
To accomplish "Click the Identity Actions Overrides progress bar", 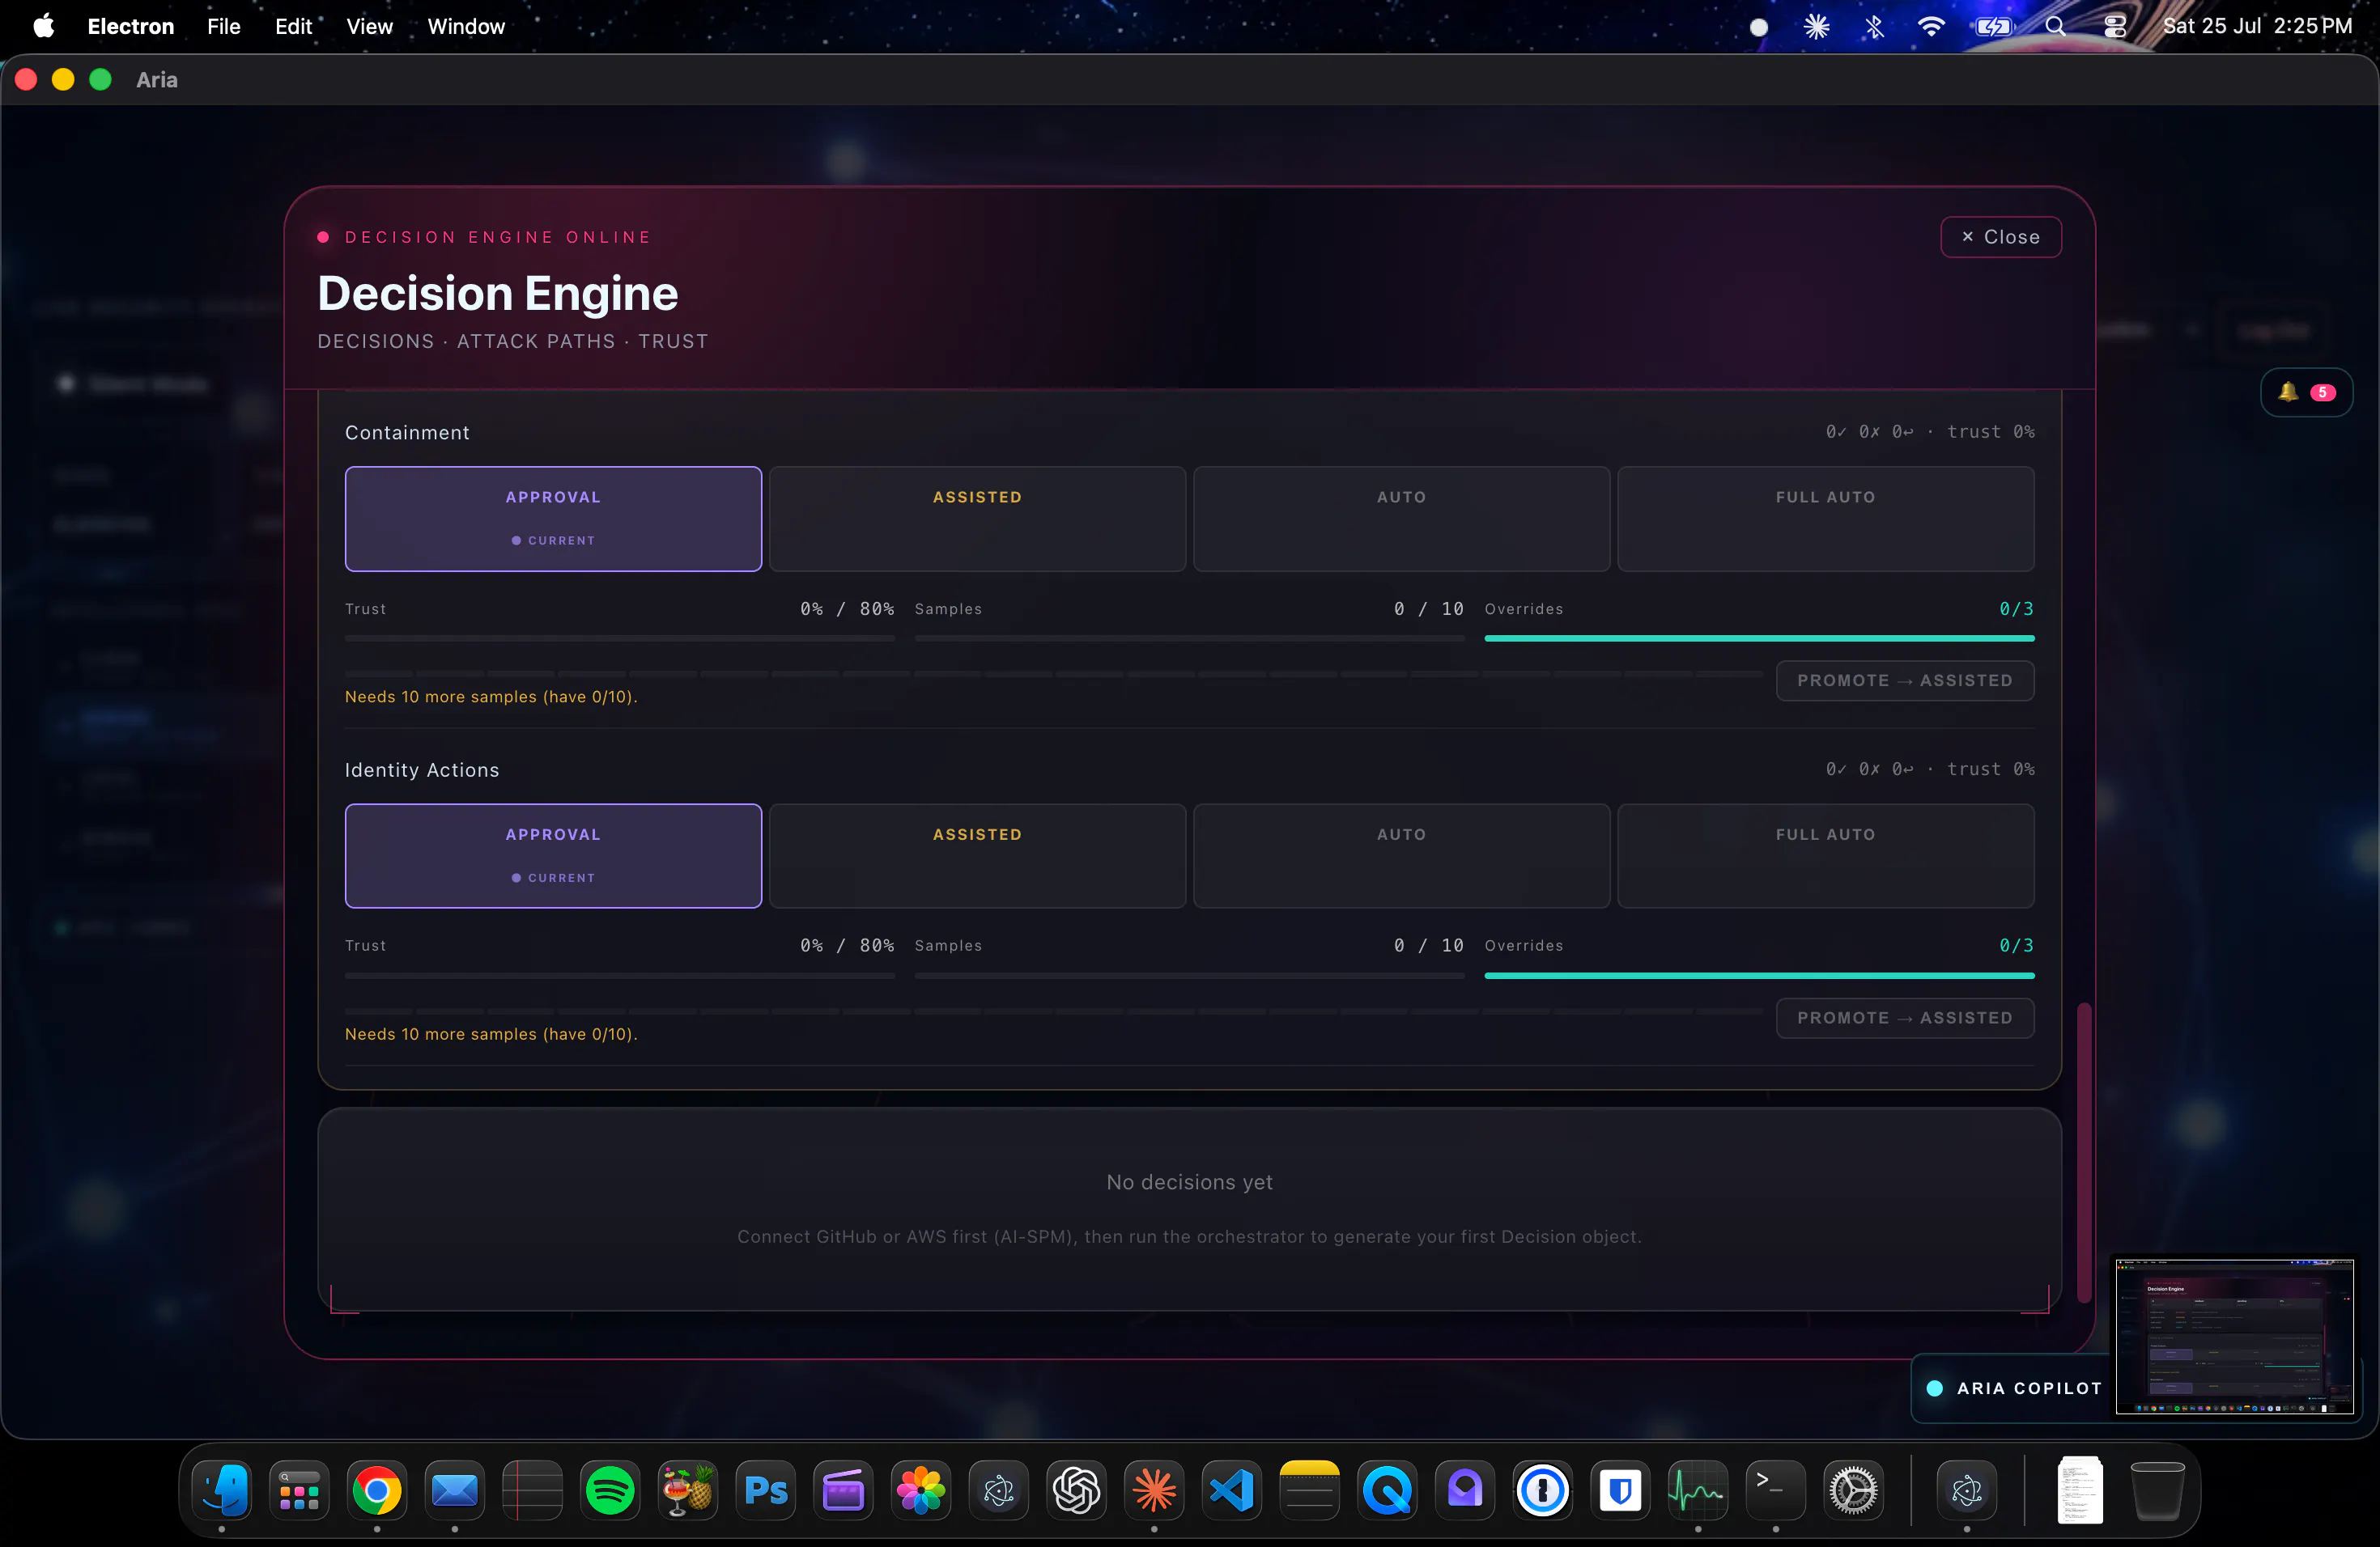I will point(1759,975).
